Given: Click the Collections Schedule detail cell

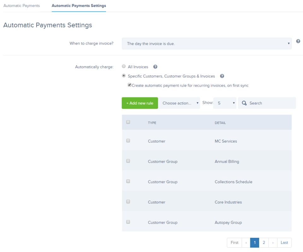Looking at the screenshot, I should point(234,182).
